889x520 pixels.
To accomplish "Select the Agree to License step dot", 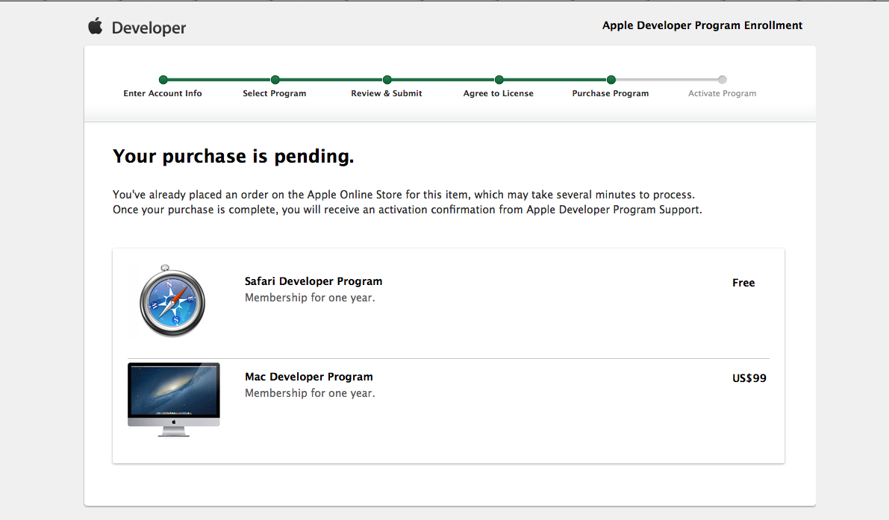I will 499,80.
